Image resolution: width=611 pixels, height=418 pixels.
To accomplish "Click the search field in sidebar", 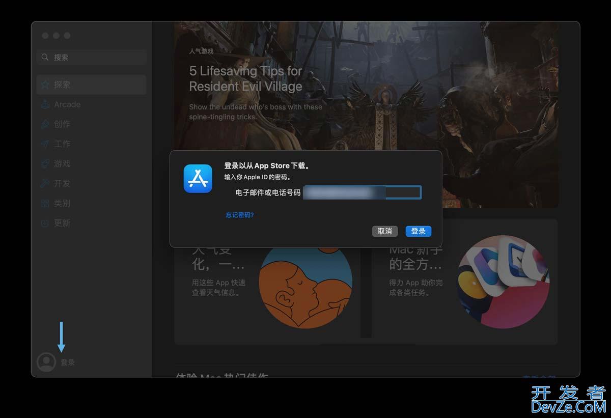I will pyautogui.click(x=92, y=57).
